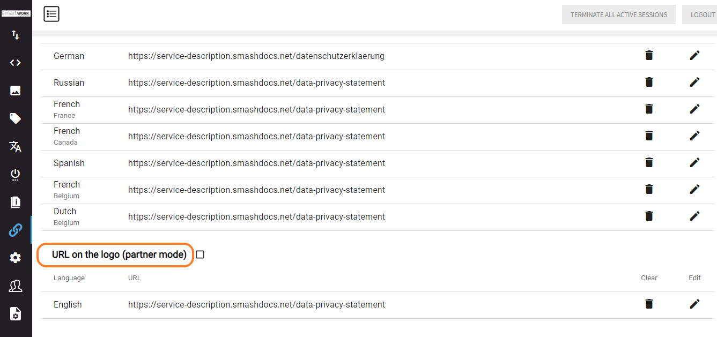Open the users group sidebar icon

pos(16,286)
